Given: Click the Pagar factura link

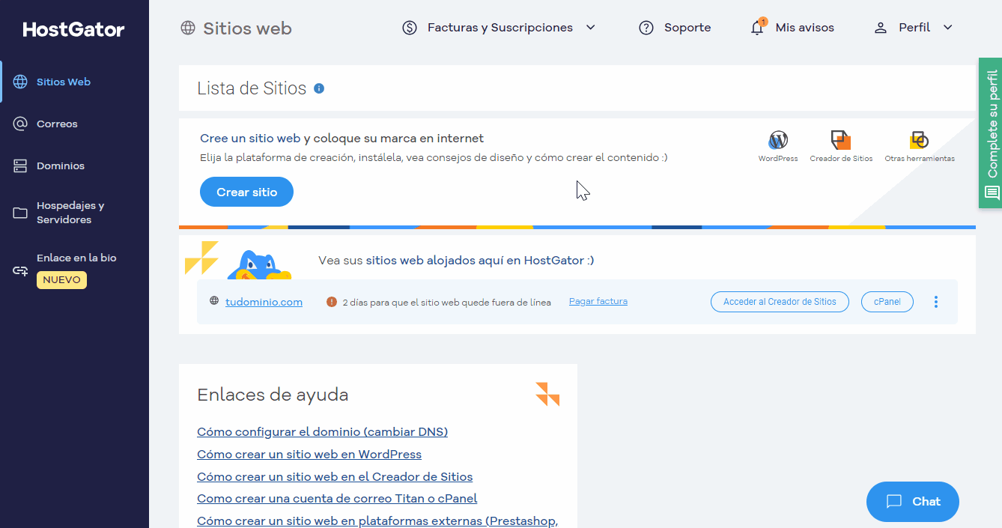Looking at the screenshot, I should coord(598,301).
